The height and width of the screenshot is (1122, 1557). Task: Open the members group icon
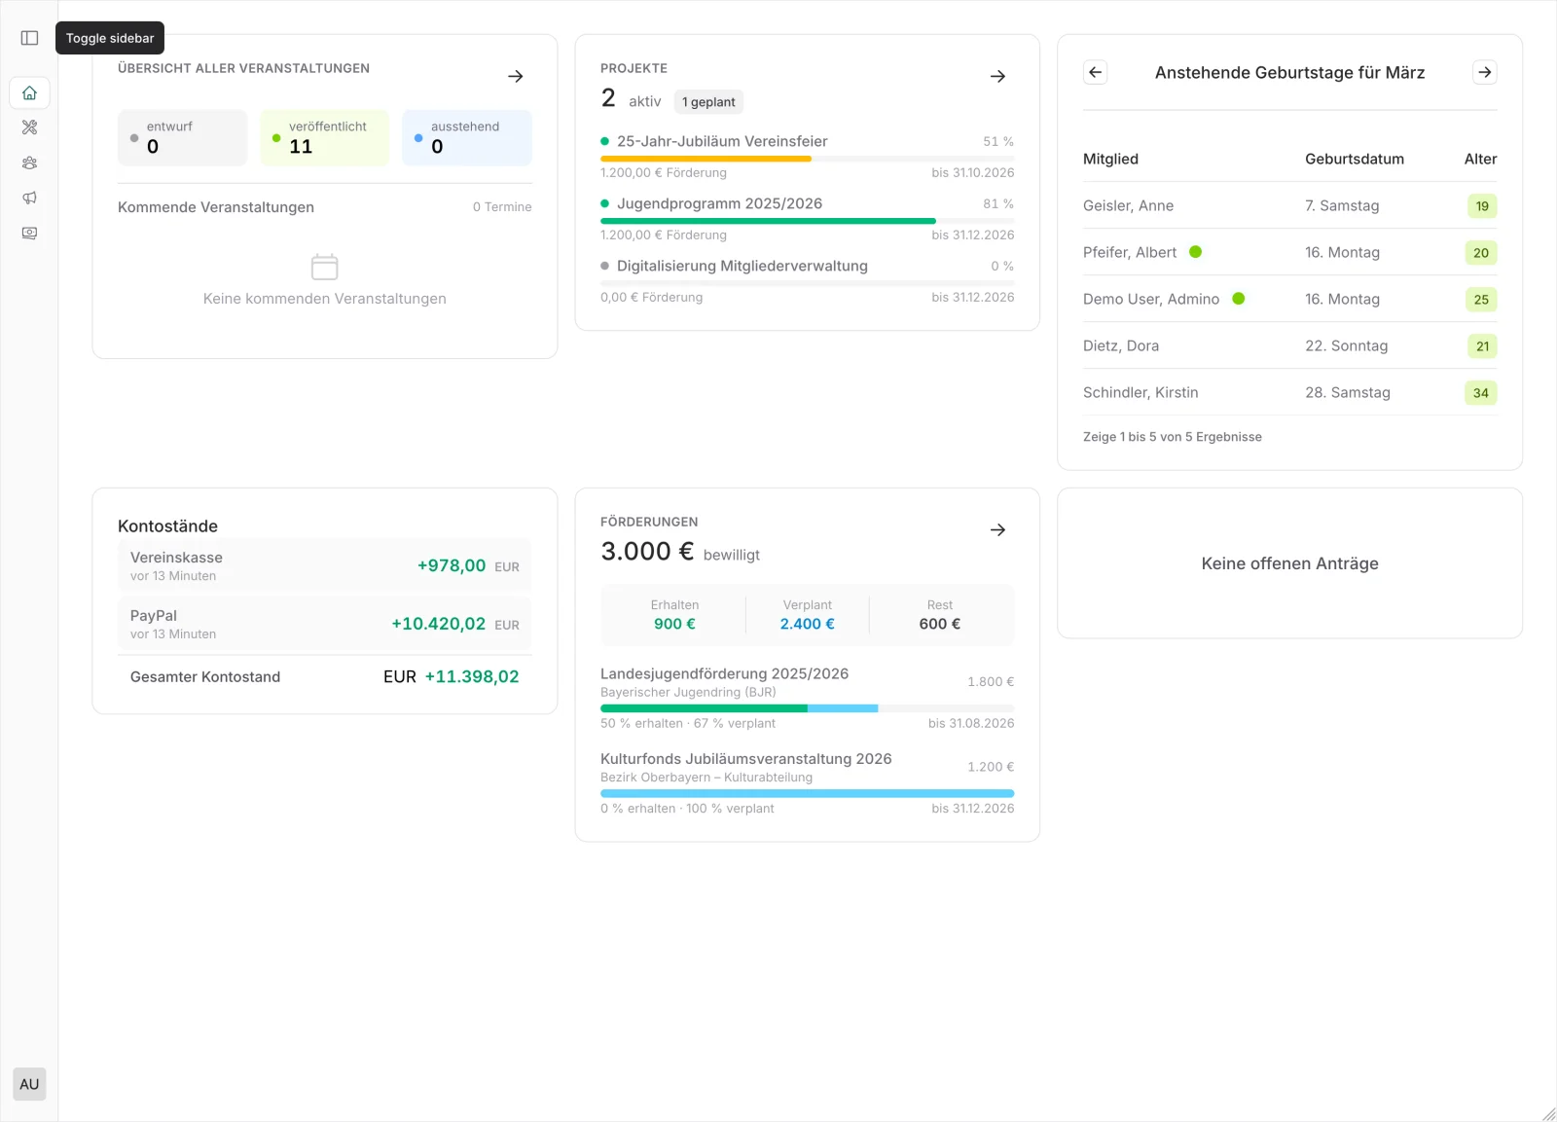click(29, 163)
